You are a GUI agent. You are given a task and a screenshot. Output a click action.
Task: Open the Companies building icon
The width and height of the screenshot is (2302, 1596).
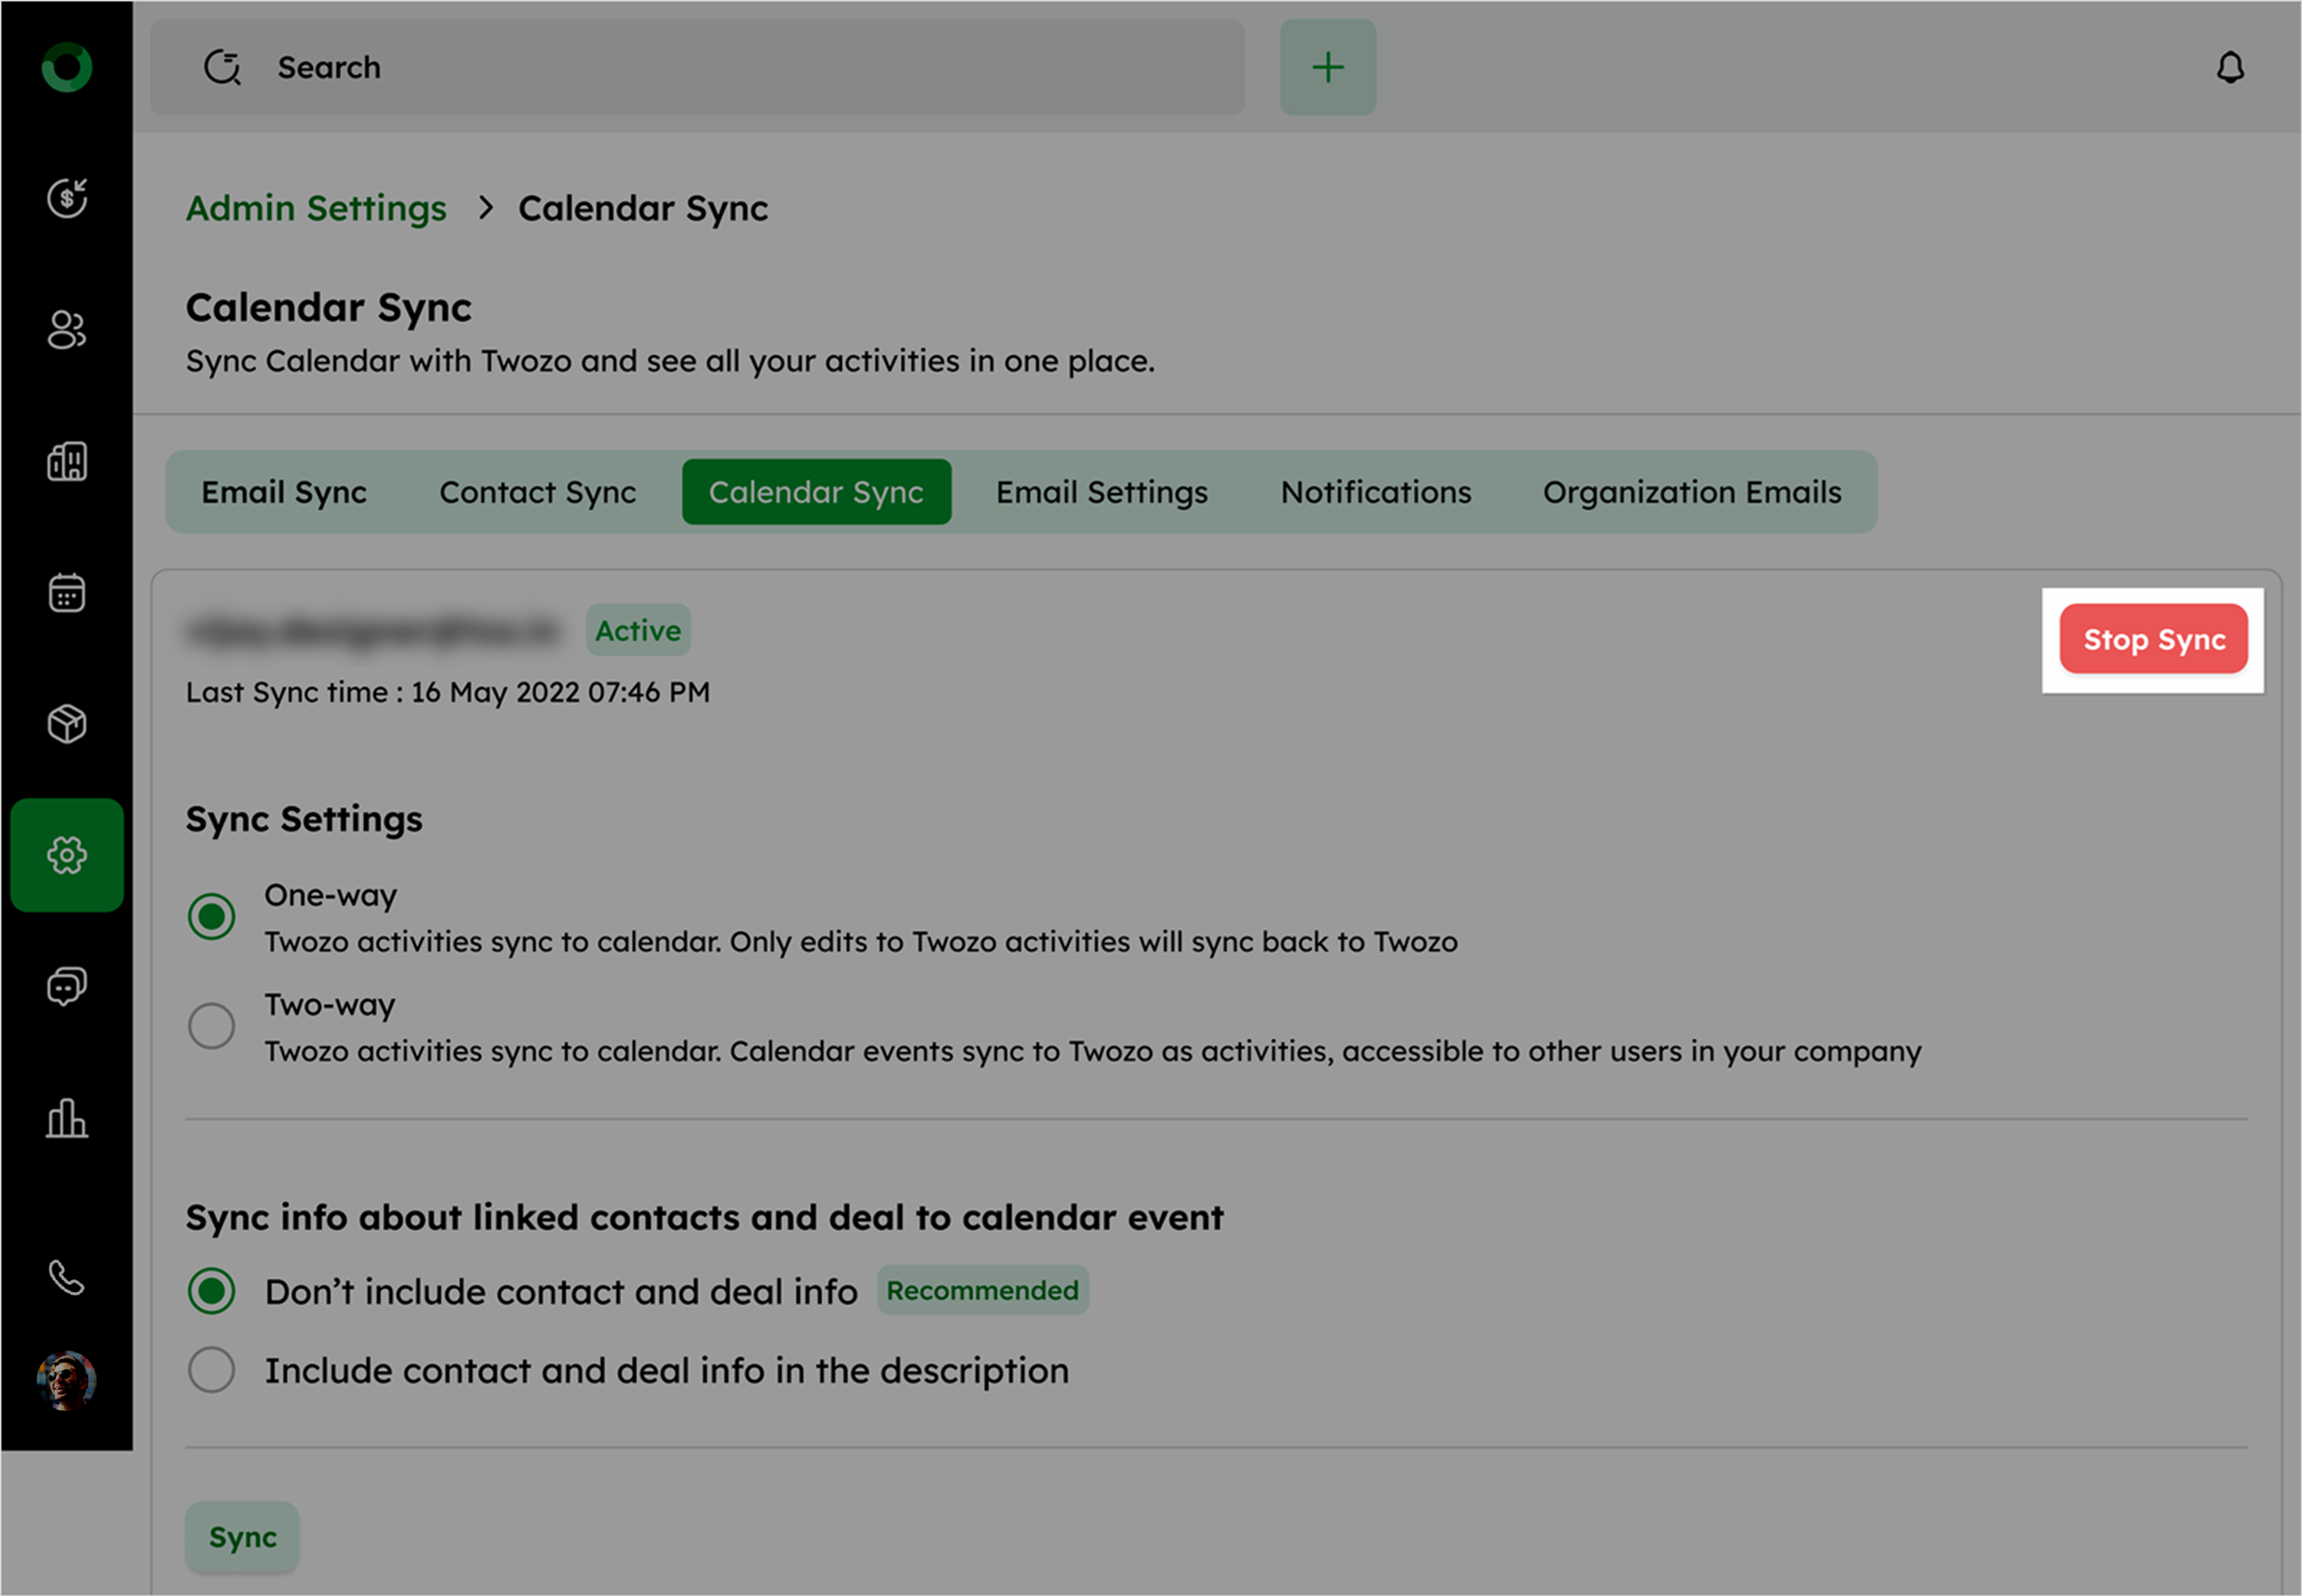tap(67, 462)
